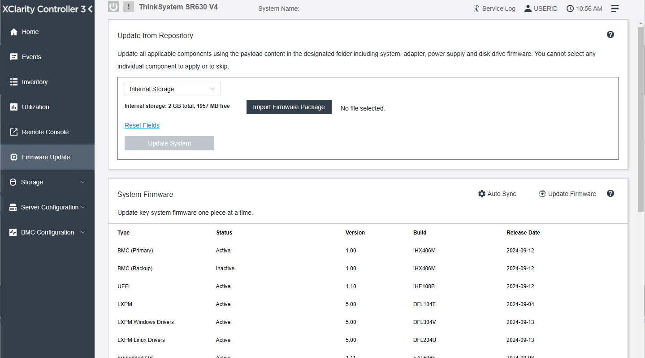Click the Firmware Update chip icon in the sidebar

click(x=14, y=157)
